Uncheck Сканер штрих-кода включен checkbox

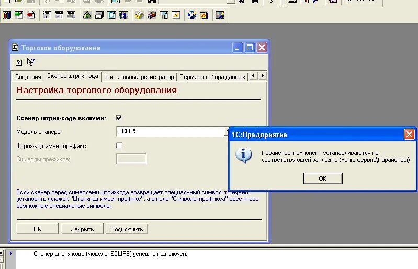coord(119,118)
